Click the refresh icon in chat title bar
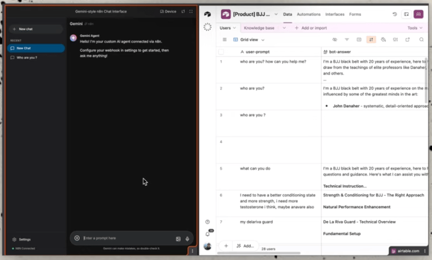The image size is (432, 260). [x=183, y=11]
